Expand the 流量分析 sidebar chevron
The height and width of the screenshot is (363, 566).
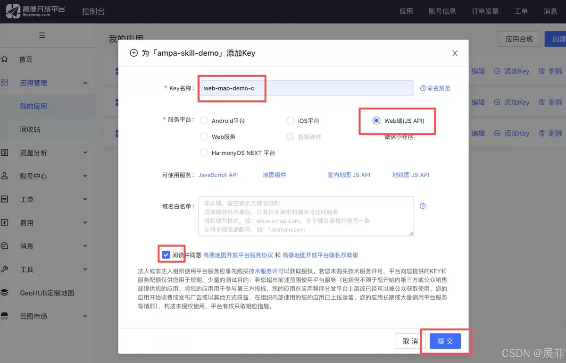point(85,152)
